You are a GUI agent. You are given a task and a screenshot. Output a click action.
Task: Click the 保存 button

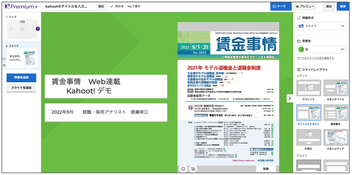click(x=342, y=6)
